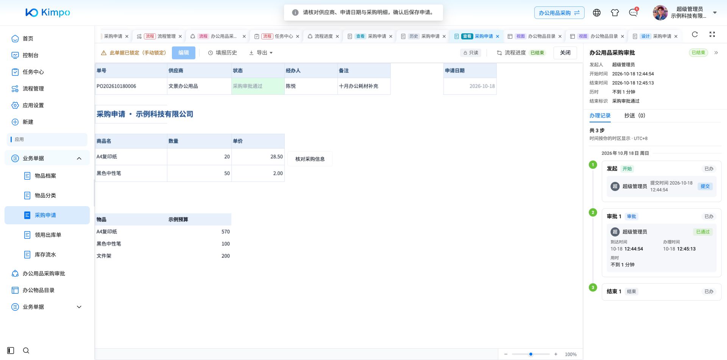Zoom in with the plus icon

[556, 354]
